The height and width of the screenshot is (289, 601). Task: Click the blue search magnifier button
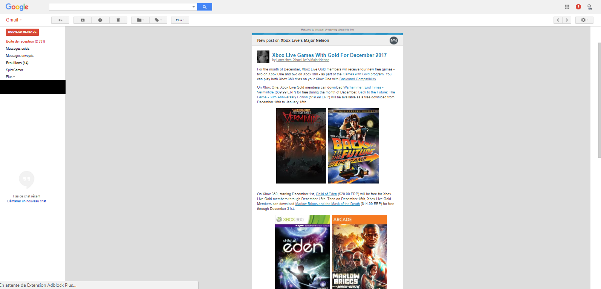[205, 7]
